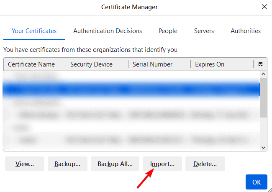Click the certificate list scrollbar thumb
This screenshot has width=272, height=192.
[x=264, y=98]
